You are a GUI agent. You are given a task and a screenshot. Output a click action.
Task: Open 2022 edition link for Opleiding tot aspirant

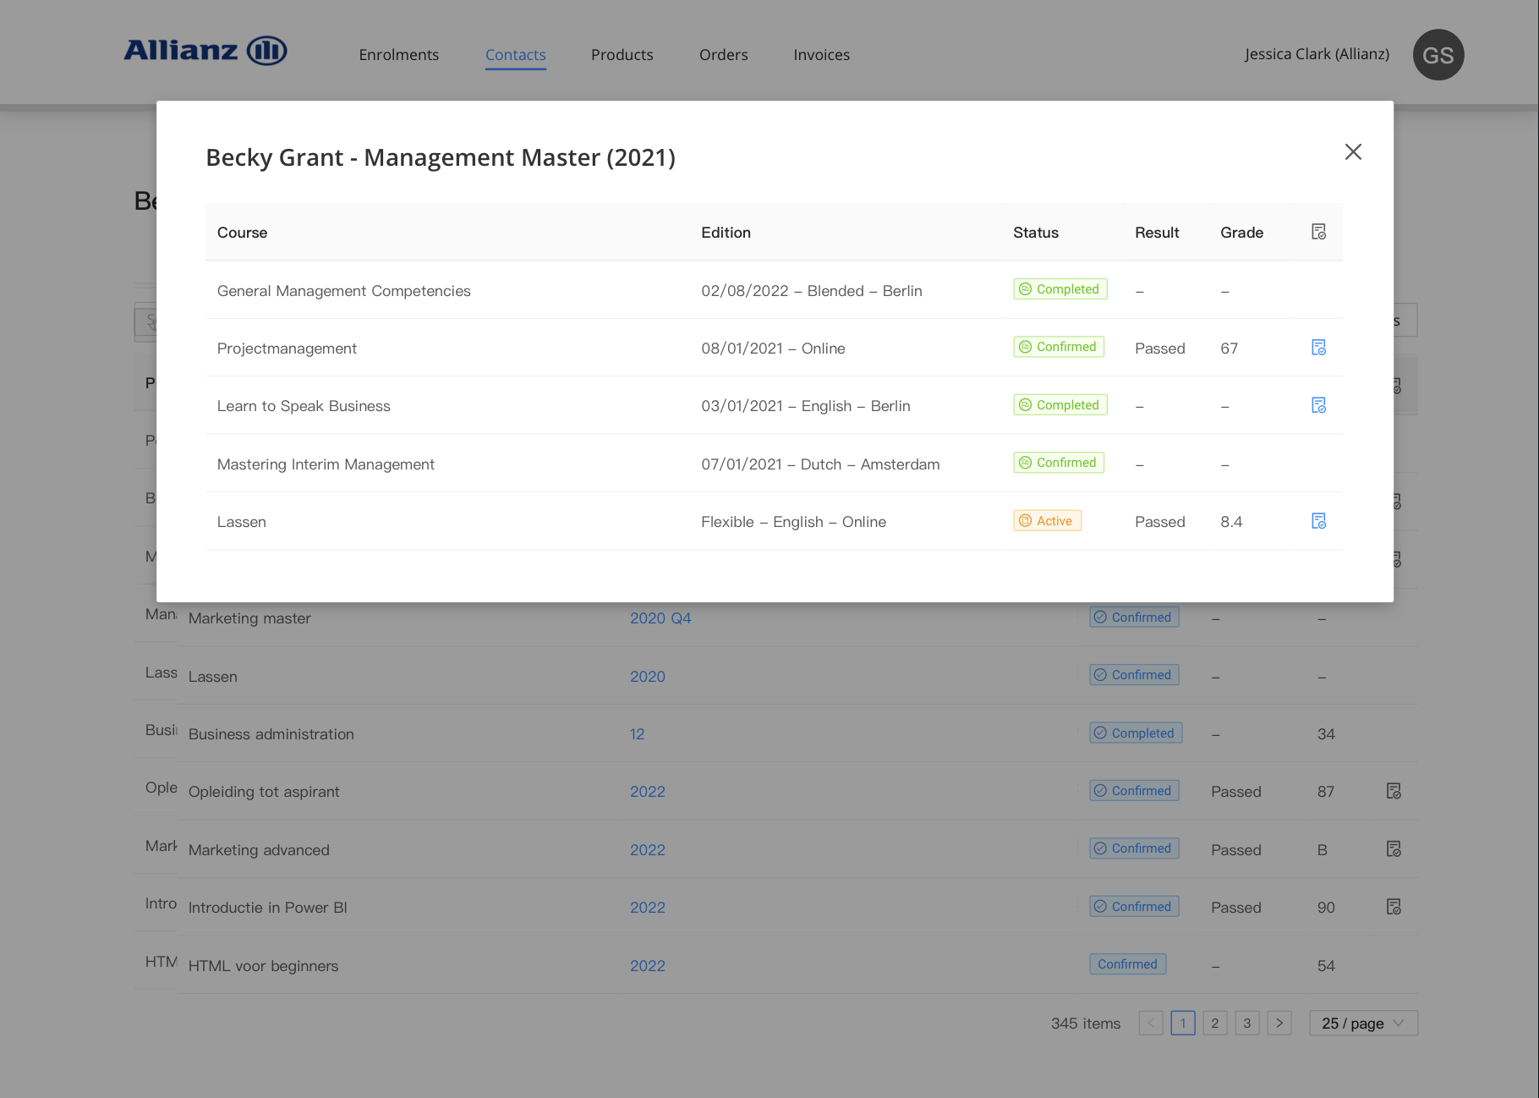coord(648,792)
